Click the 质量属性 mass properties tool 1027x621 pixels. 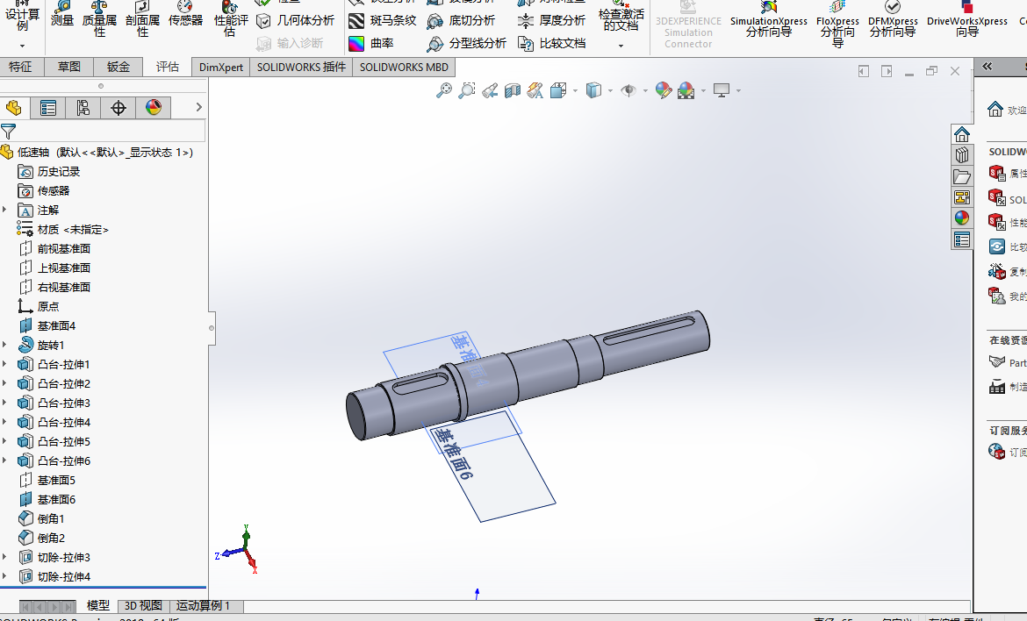[x=99, y=18]
